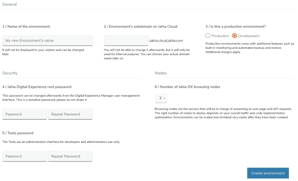Image resolution: width=298 pixels, height=181 pixels.
Task: Click root Password field under section 4
Action: click(25, 114)
